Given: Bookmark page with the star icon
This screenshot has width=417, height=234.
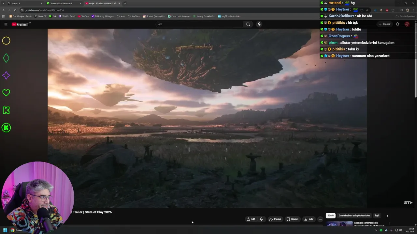Looking at the screenshot, I should [x=367, y=10].
